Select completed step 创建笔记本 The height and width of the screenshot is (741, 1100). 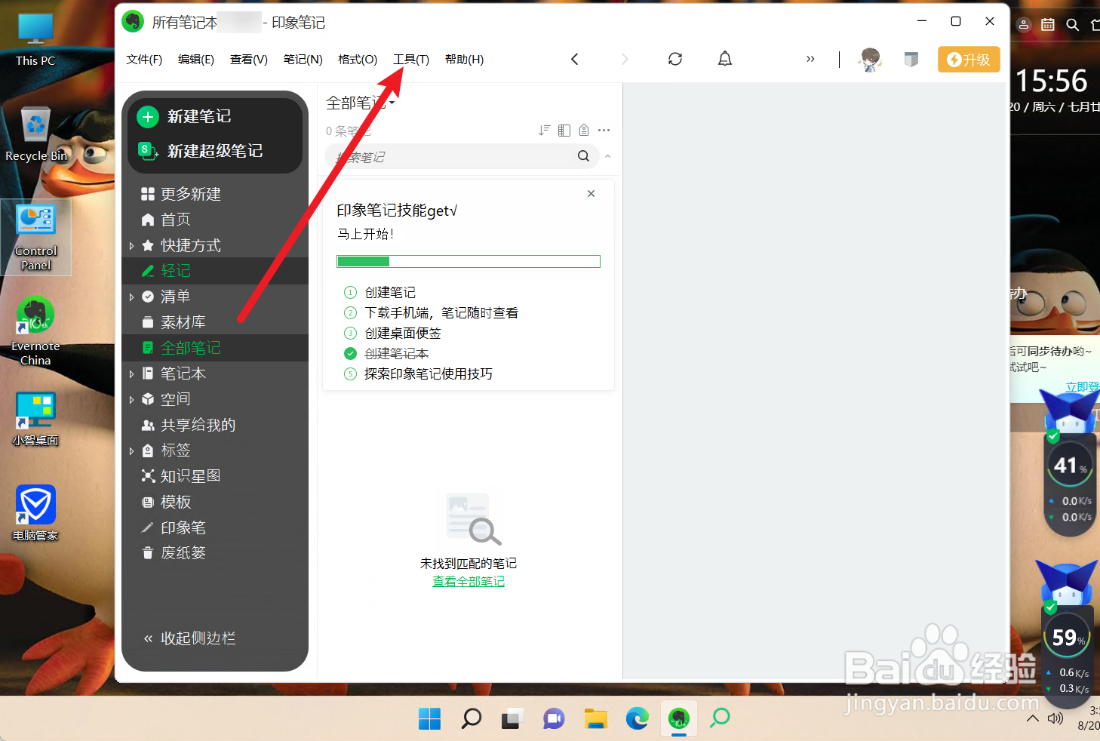pos(386,354)
